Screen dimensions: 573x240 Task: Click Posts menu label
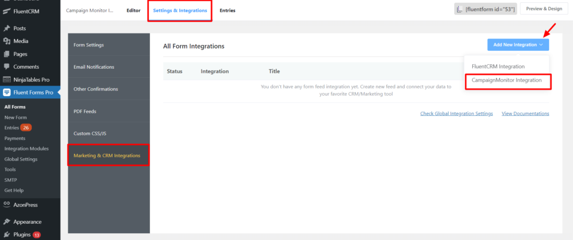pyautogui.click(x=20, y=28)
